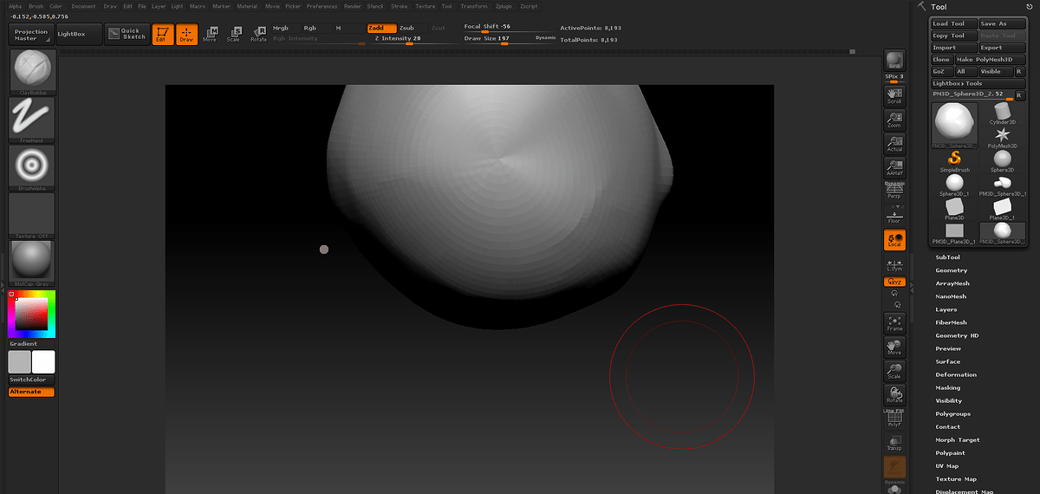This screenshot has width=1040, height=494.
Task: Click the Scale icon in the right shelf
Action: pyautogui.click(x=894, y=371)
